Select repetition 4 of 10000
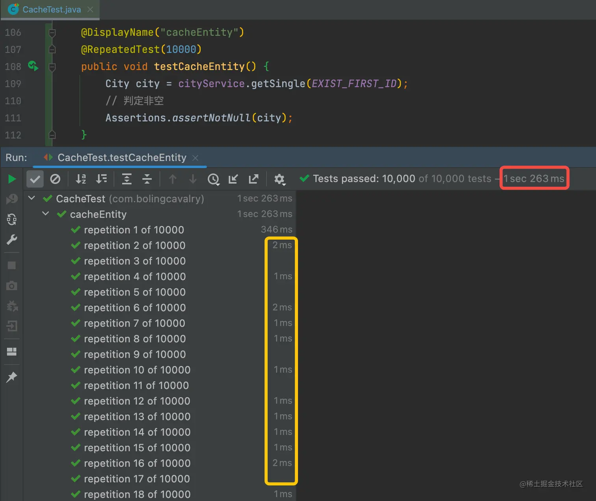 click(160, 276)
